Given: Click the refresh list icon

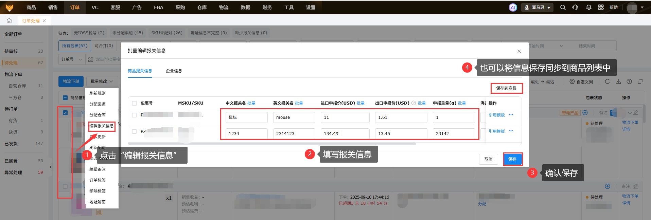Looking at the screenshot, I should 608,81.
